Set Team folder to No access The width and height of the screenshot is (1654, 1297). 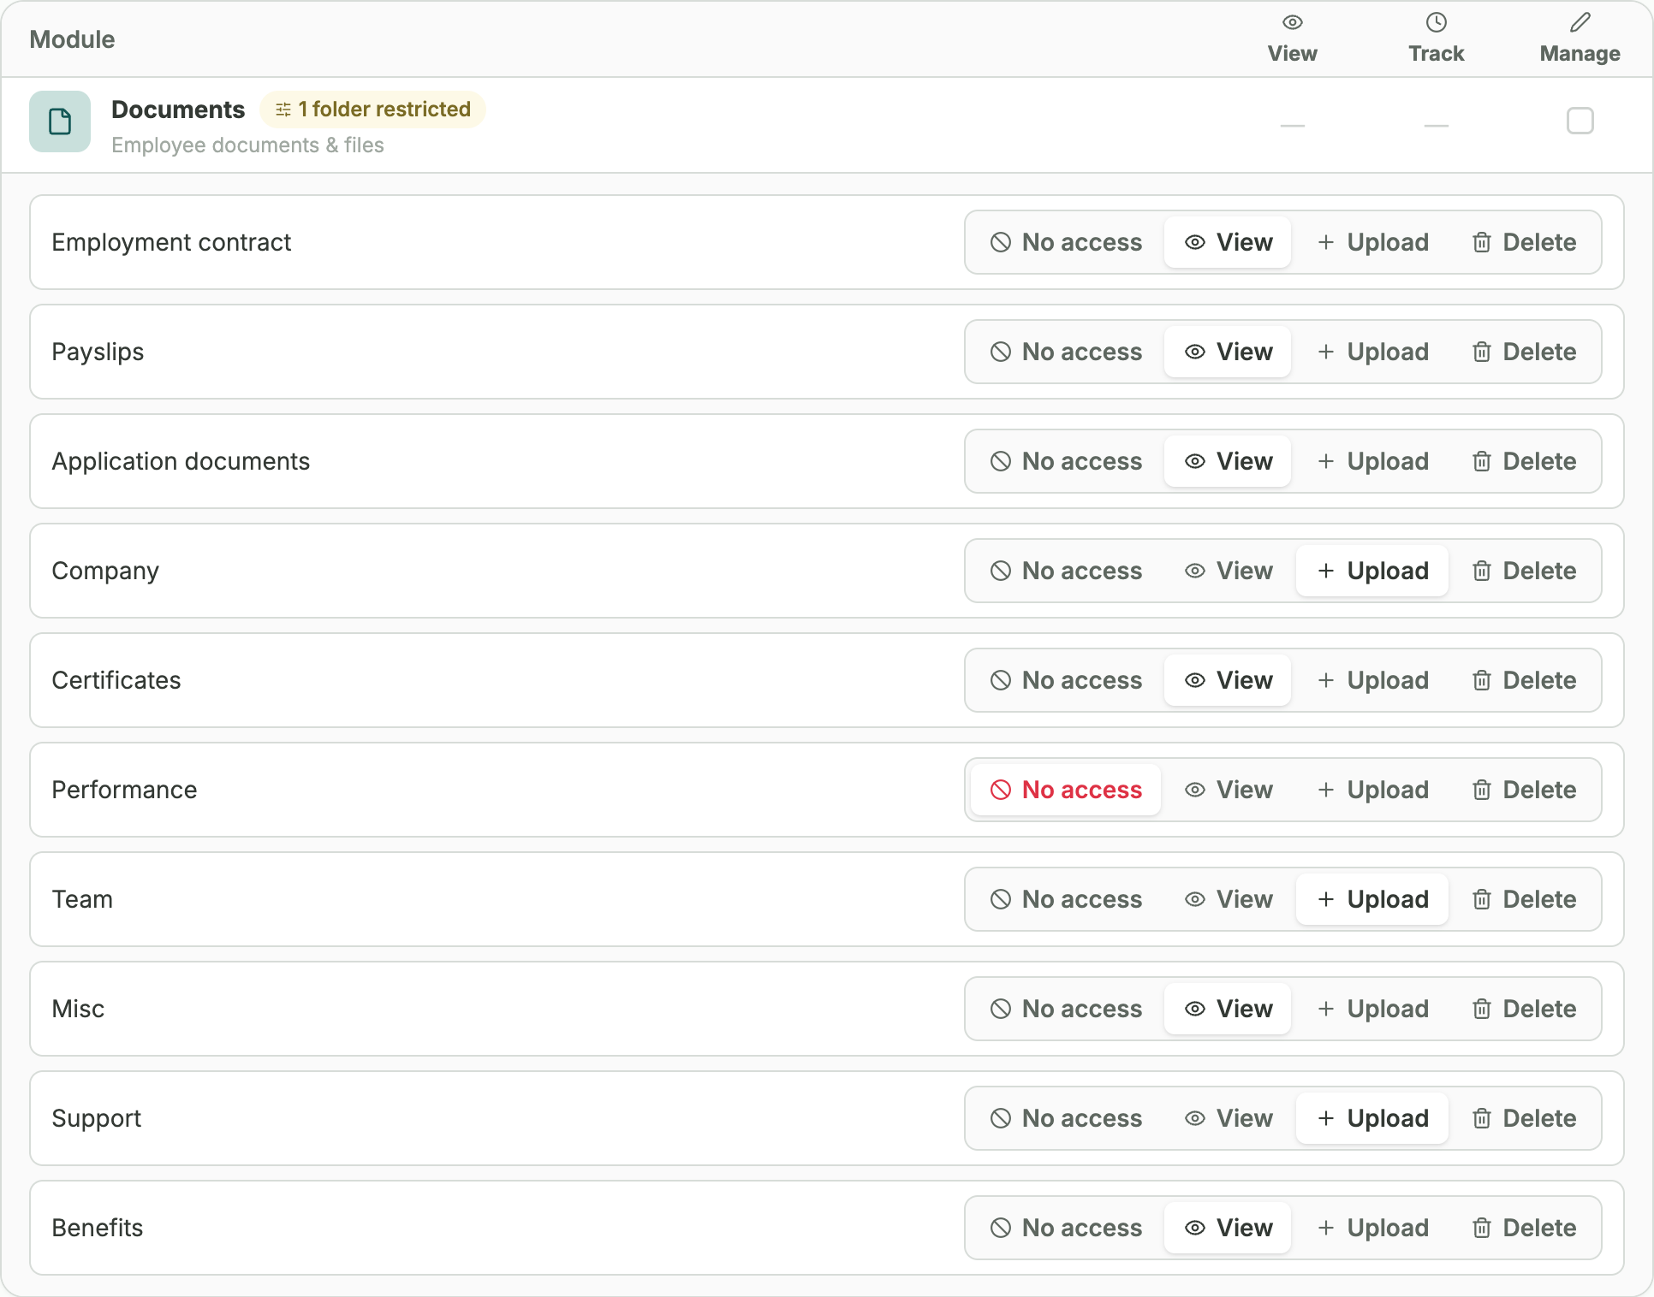[x=1066, y=899]
